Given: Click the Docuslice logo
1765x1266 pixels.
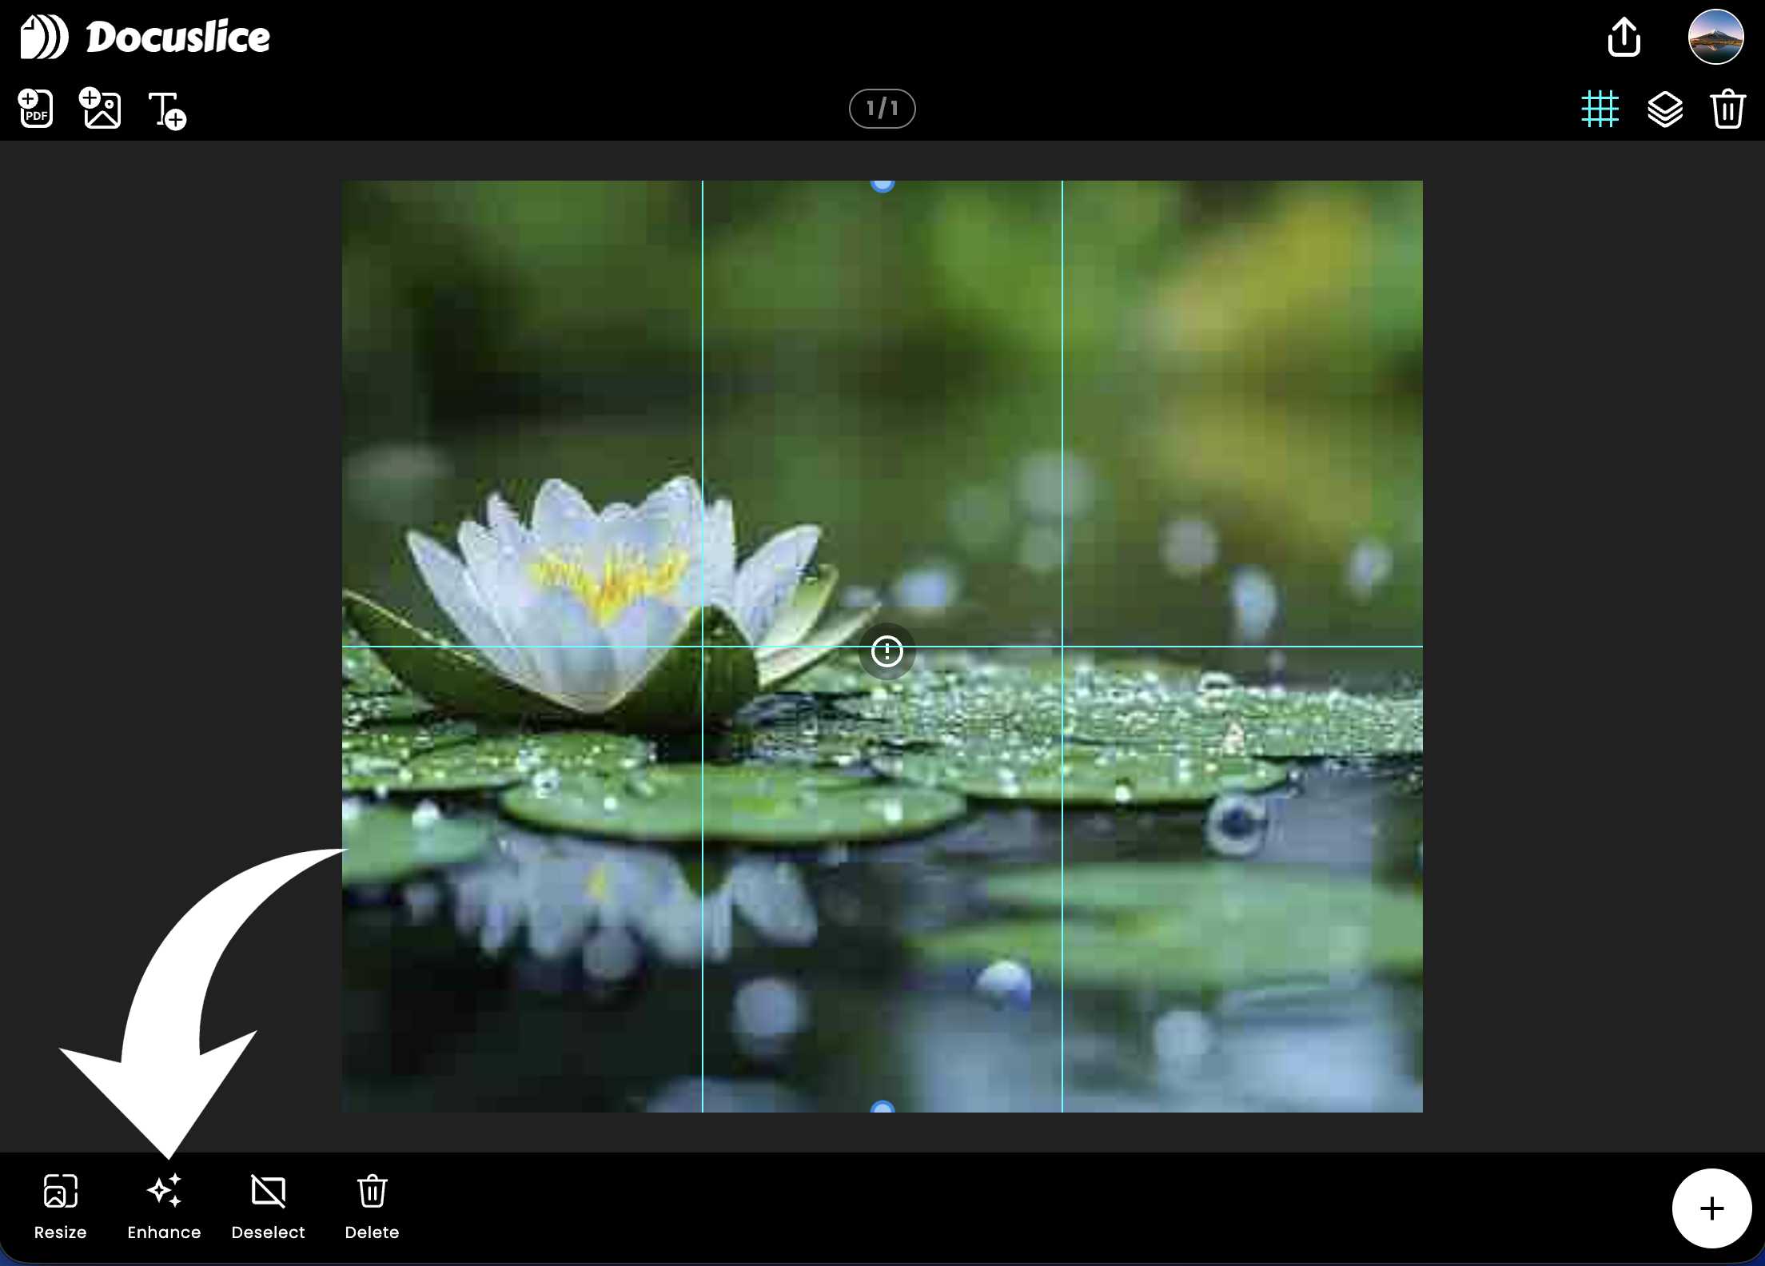Looking at the screenshot, I should 145,37.
